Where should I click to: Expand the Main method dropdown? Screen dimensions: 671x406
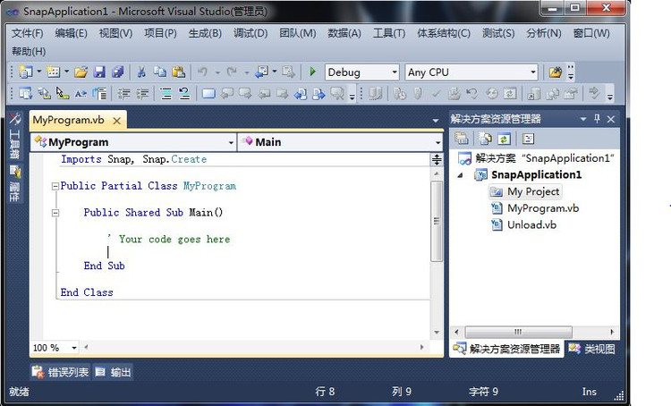point(437,142)
